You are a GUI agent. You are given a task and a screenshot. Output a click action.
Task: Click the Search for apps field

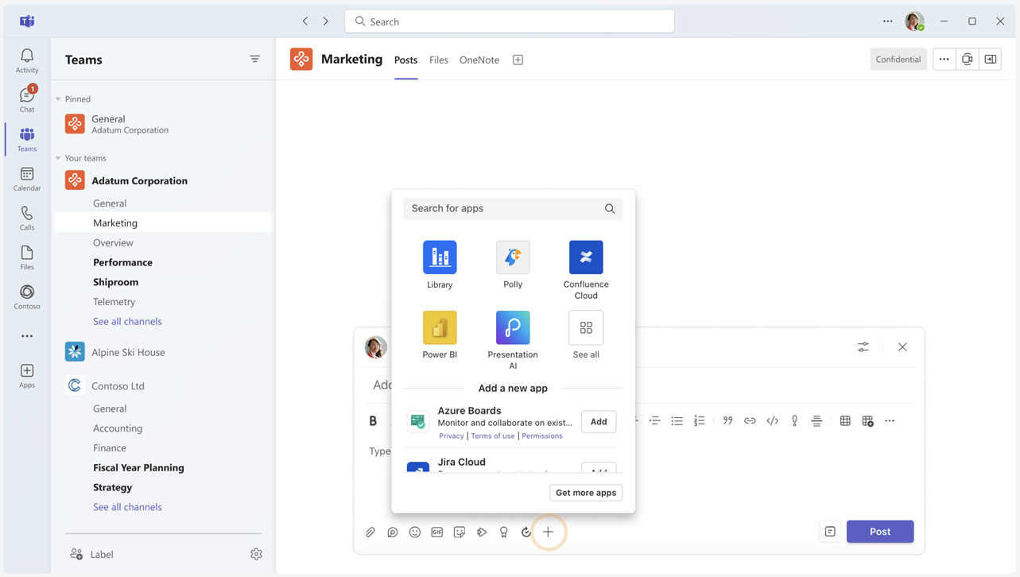click(x=505, y=208)
